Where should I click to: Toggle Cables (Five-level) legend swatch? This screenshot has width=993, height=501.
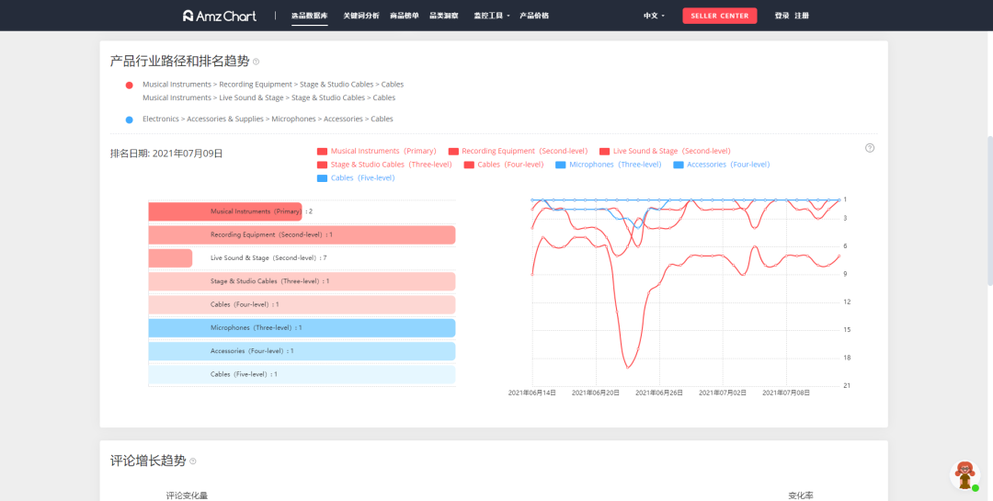[323, 178]
